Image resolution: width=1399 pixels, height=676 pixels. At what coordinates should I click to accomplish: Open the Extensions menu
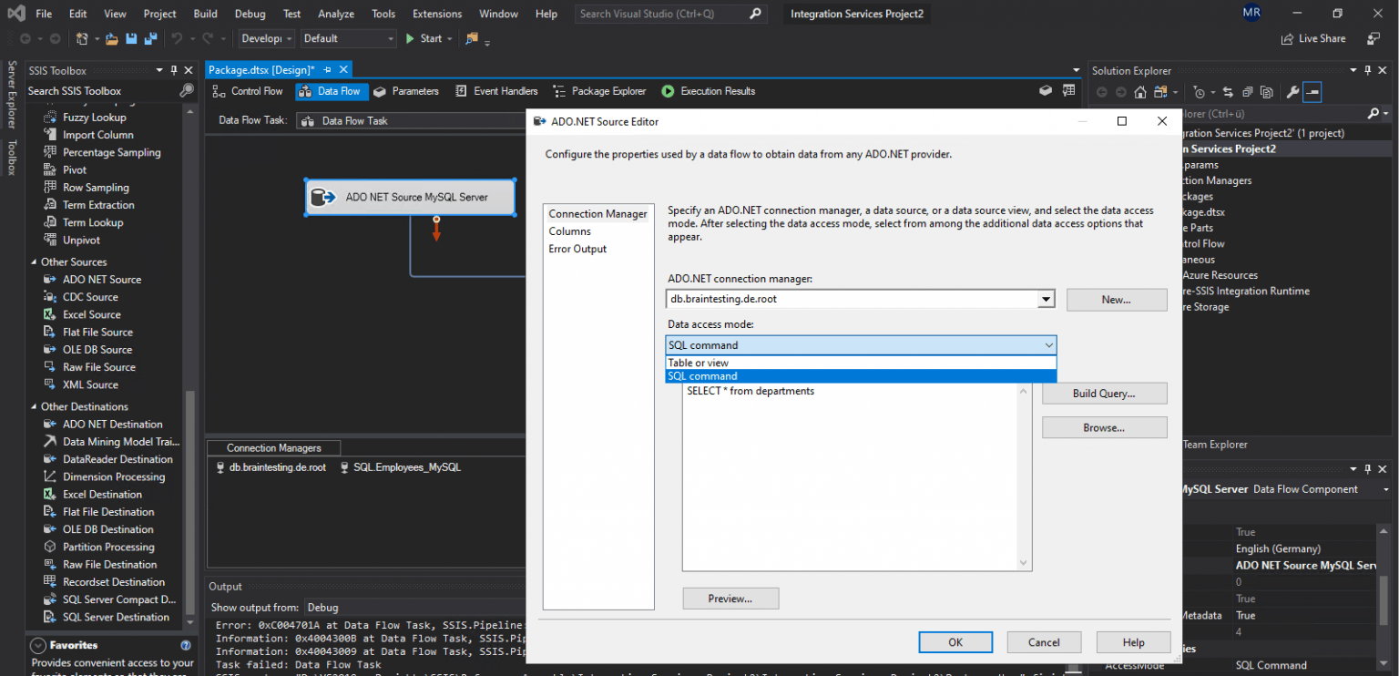pos(437,14)
